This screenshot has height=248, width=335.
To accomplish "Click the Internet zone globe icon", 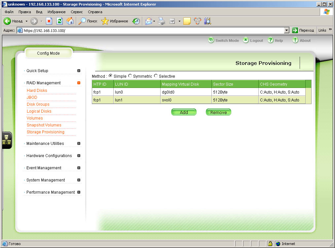I will (278, 244).
